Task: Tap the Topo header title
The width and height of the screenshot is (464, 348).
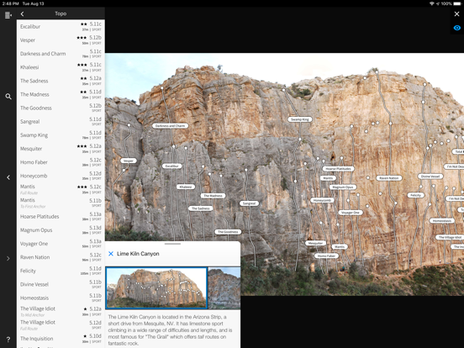Action: (61, 13)
